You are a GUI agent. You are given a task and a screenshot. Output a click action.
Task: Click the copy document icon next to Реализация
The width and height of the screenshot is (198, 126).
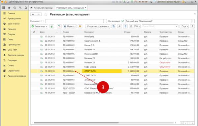tap(52, 26)
